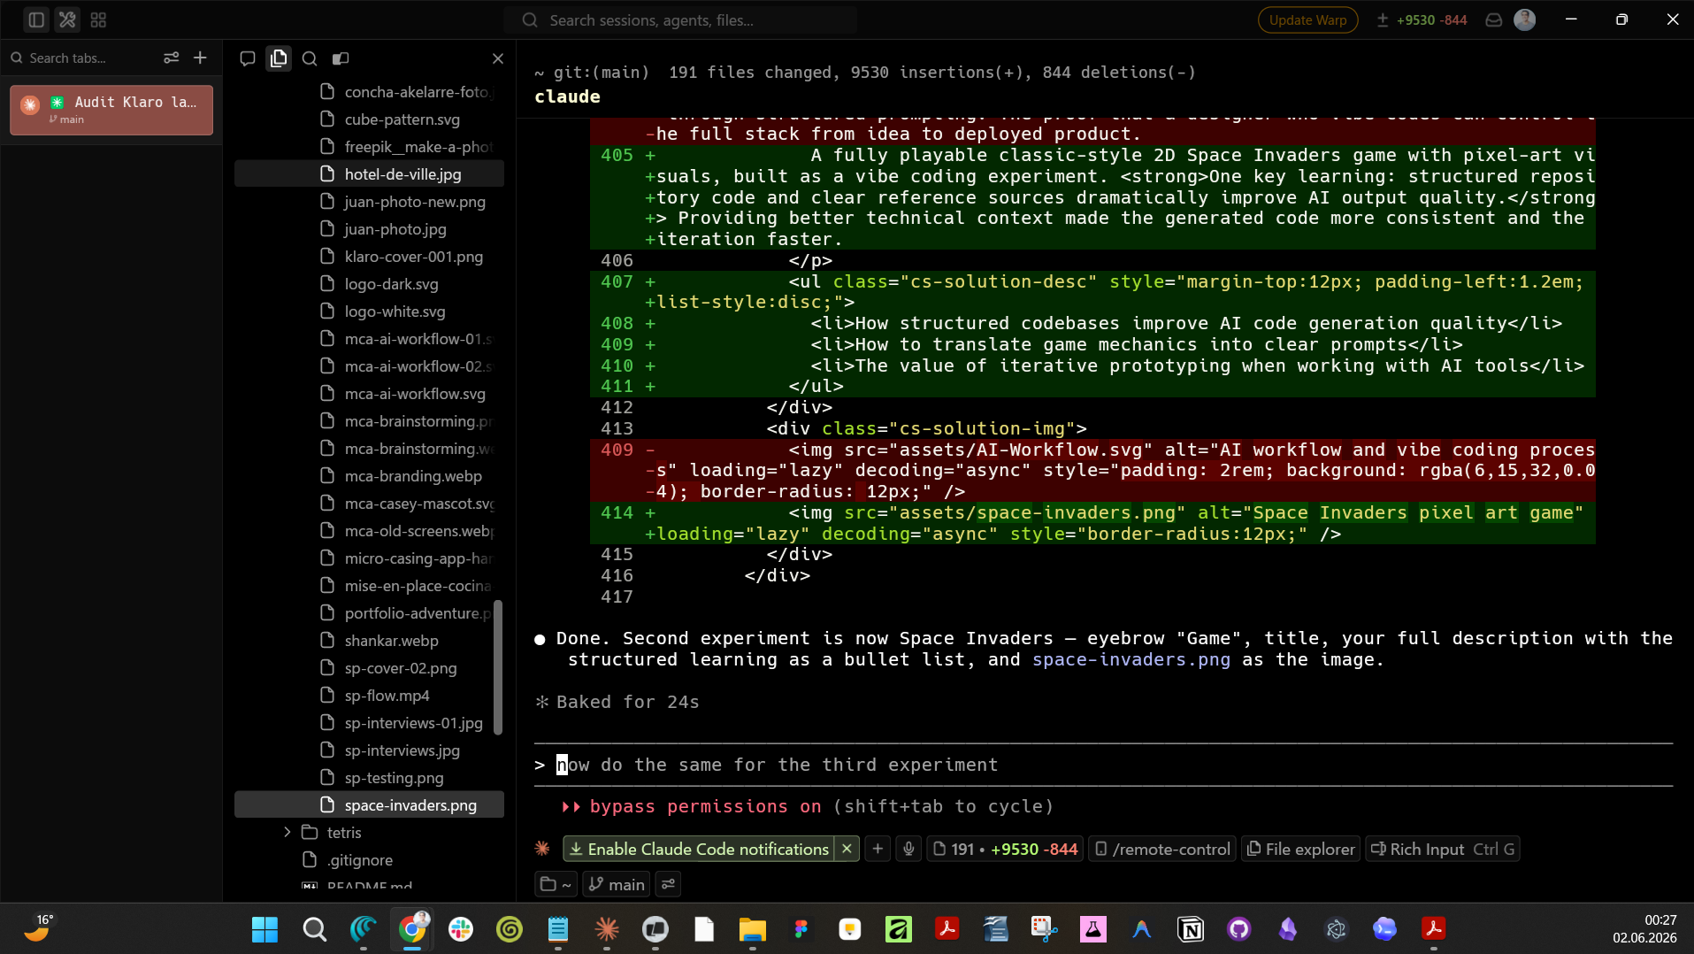Add a new tab with plus icon
This screenshot has width=1694, height=954.
click(201, 58)
